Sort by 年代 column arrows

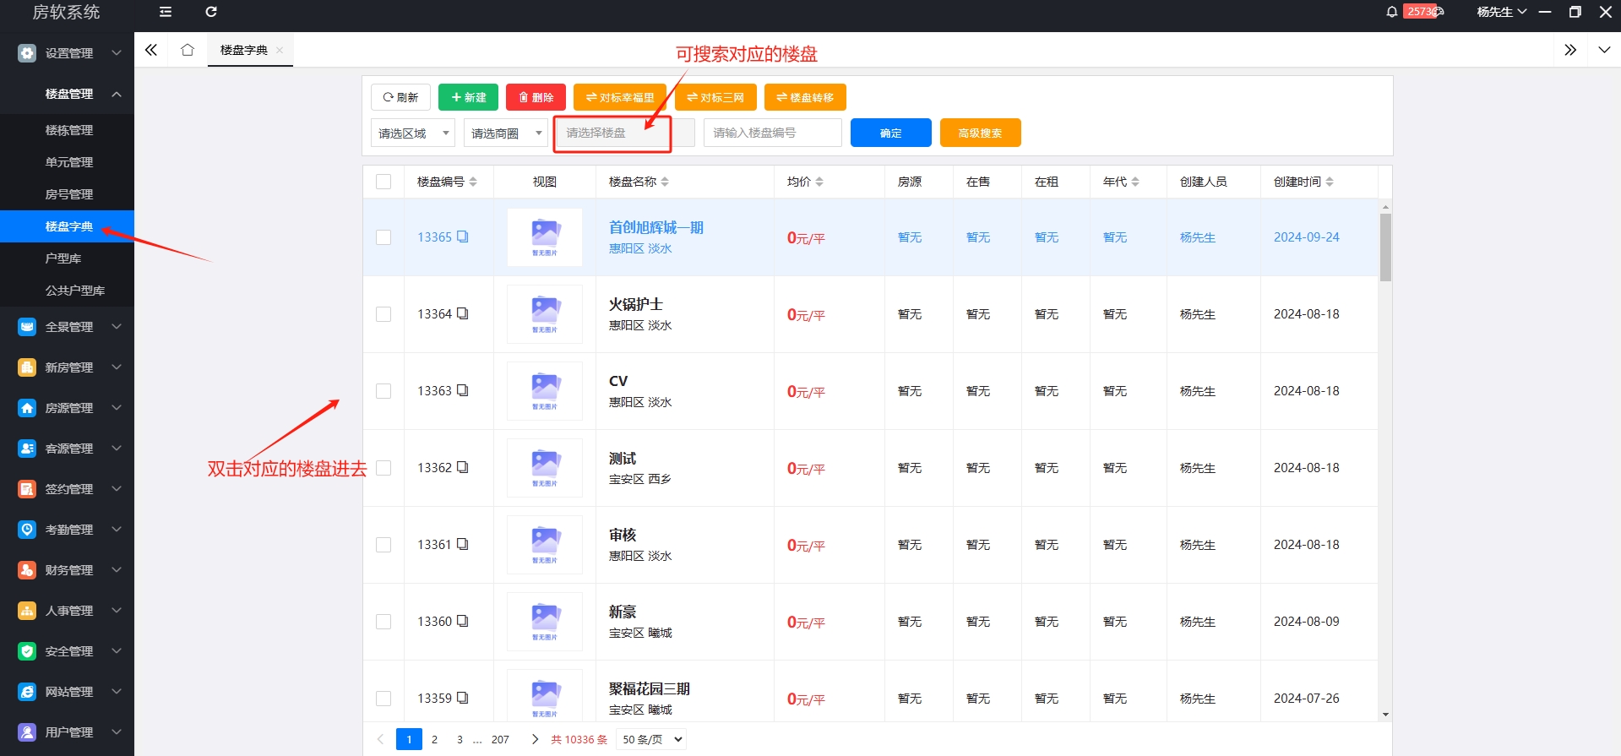click(1135, 182)
